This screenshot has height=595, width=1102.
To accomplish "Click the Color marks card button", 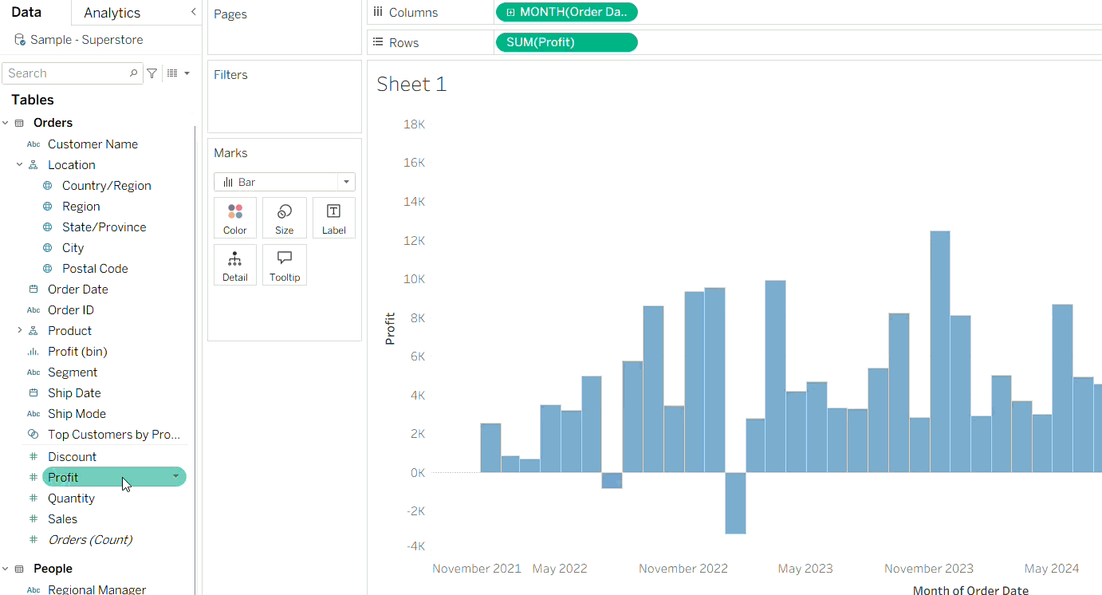I will tap(235, 218).
